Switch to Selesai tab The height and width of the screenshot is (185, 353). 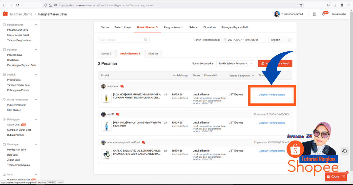coord(193,27)
